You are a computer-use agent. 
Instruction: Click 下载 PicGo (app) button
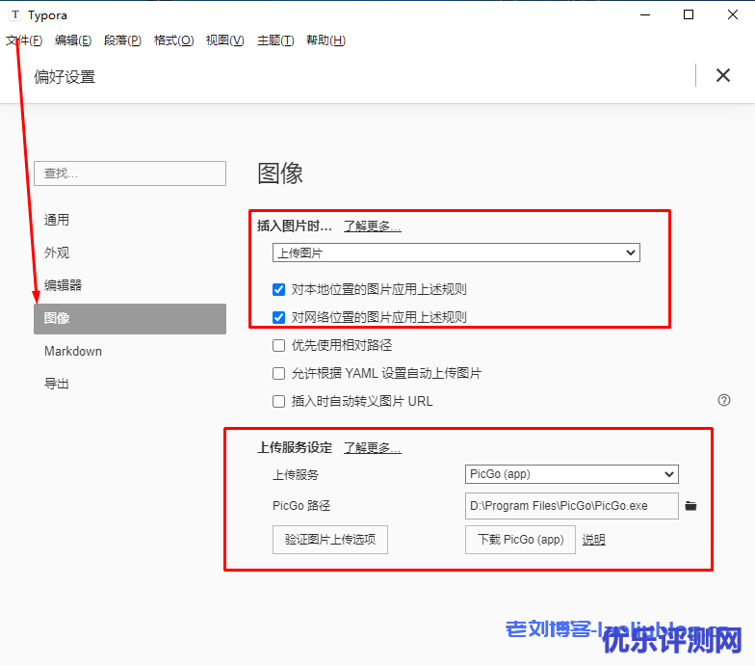(520, 540)
